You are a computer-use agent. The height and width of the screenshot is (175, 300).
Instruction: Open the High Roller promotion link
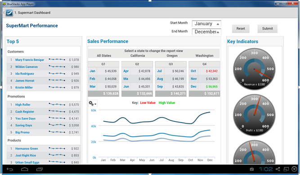coord(23,105)
